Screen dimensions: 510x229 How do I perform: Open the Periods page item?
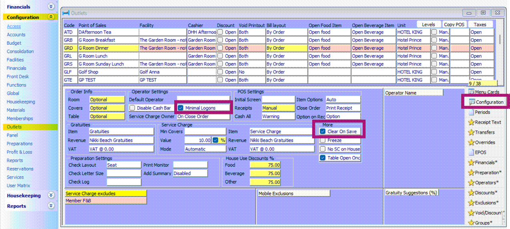tap(479, 112)
